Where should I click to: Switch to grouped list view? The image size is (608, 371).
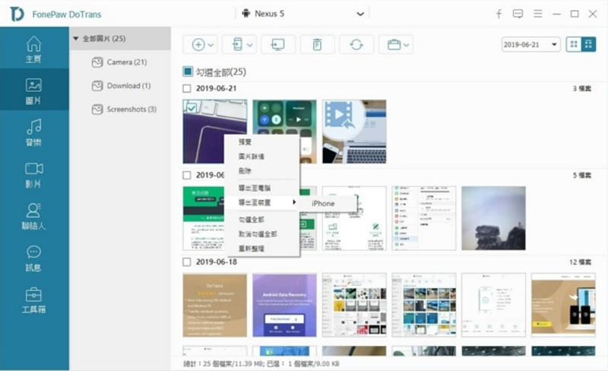point(588,44)
